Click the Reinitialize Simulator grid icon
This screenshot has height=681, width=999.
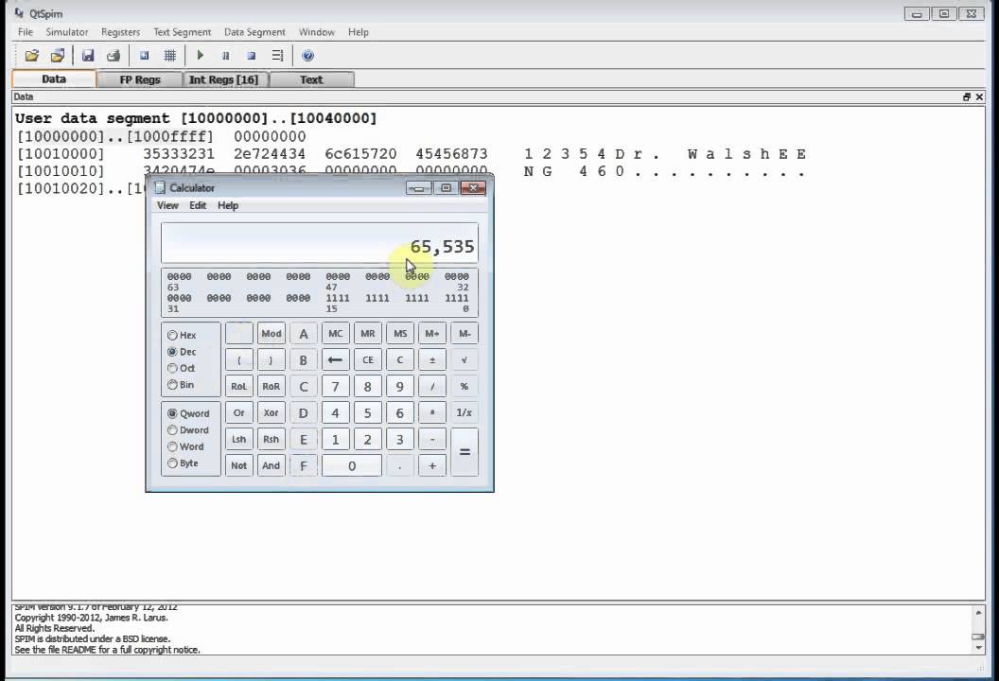click(170, 56)
